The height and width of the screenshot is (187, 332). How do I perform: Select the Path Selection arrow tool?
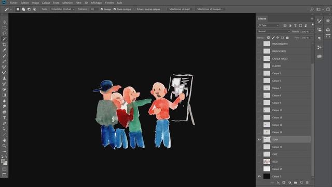pyautogui.click(x=4, y=129)
